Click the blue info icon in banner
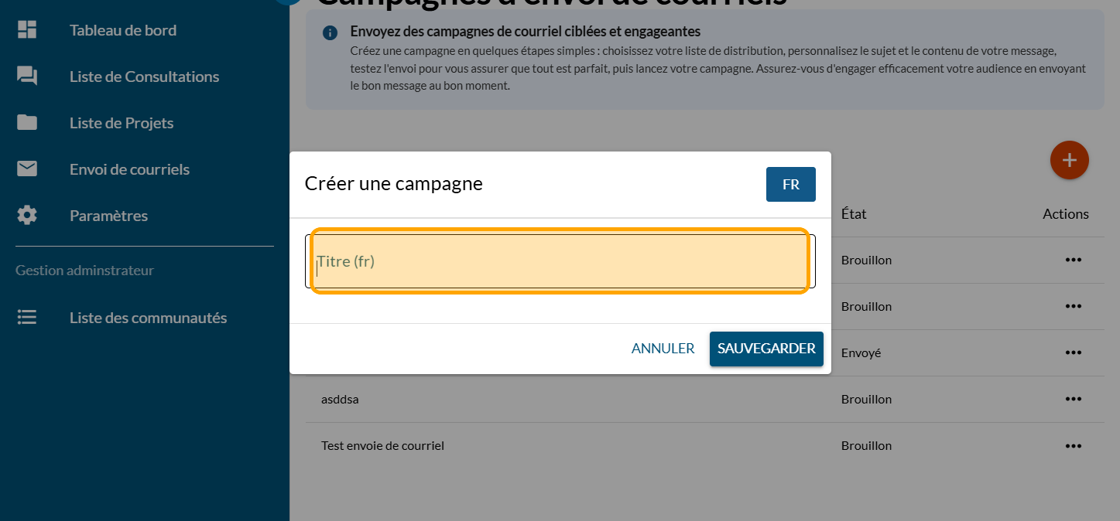The height and width of the screenshot is (521, 1120). (x=331, y=32)
